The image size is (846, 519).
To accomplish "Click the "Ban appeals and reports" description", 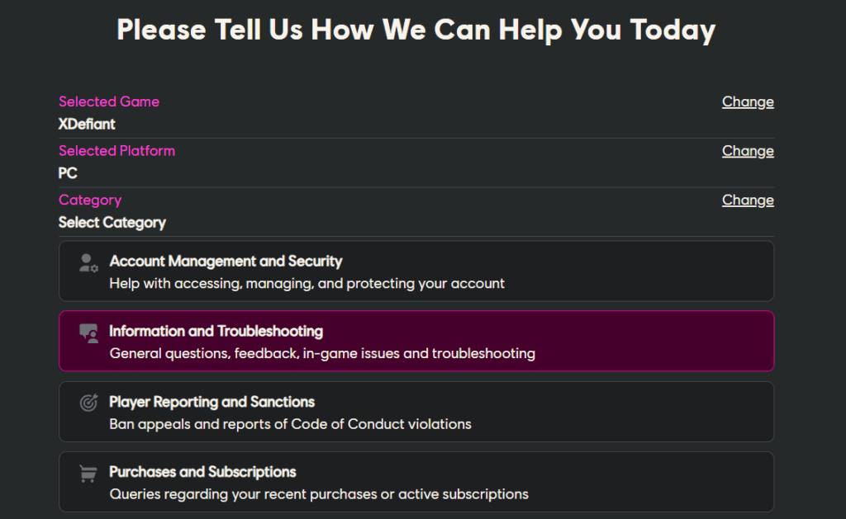I will point(290,424).
